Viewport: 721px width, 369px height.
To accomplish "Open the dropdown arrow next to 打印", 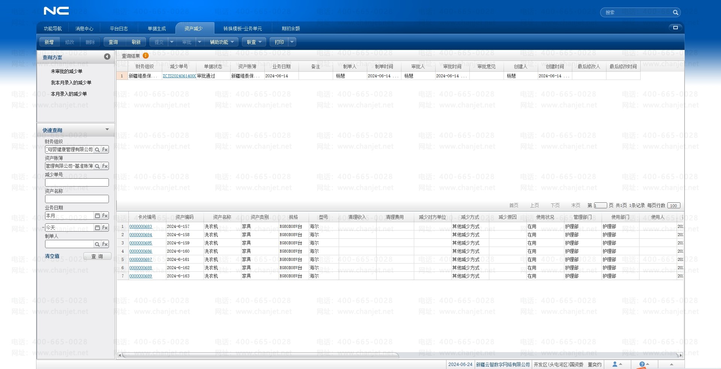I will tap(292, 42).
